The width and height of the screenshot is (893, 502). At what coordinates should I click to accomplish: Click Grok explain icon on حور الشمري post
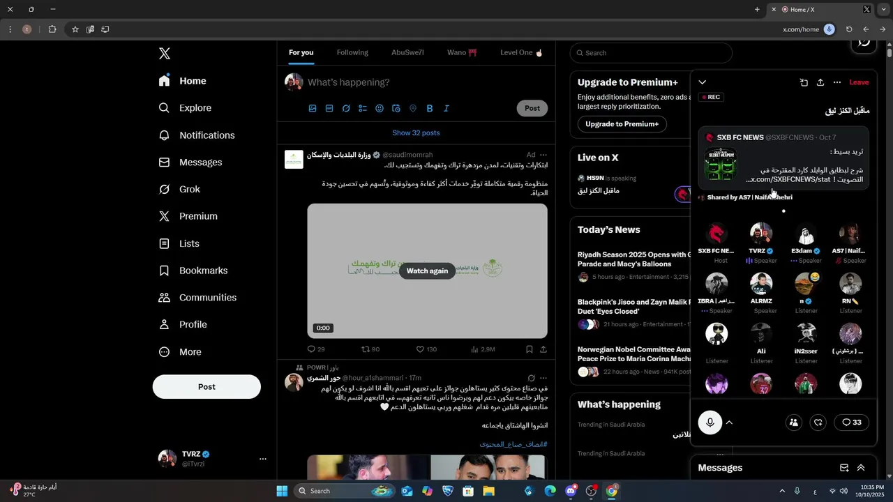[532, 378]
